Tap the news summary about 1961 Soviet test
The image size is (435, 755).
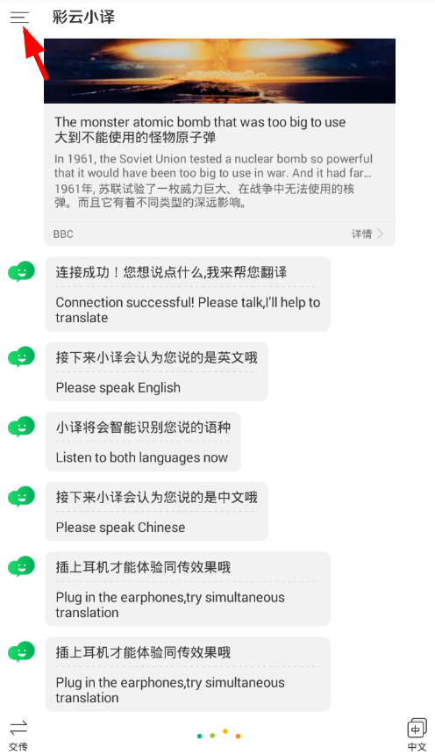point(213,181)
